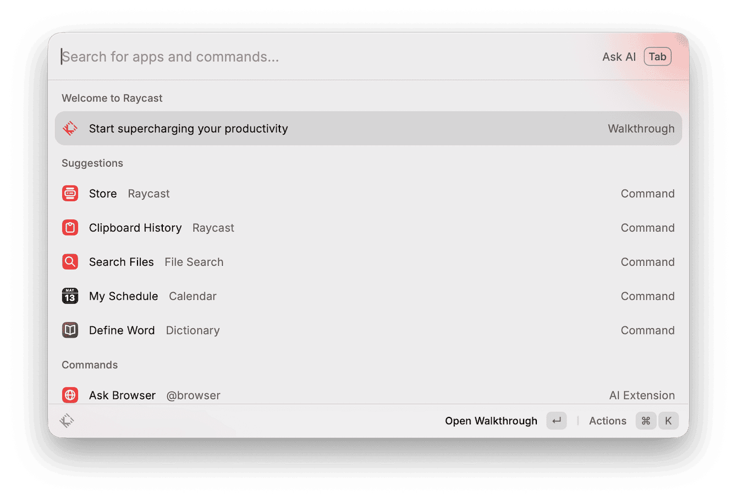Click the My Schedule calendar icon
The image size is (737, 501).
[70, 296]
